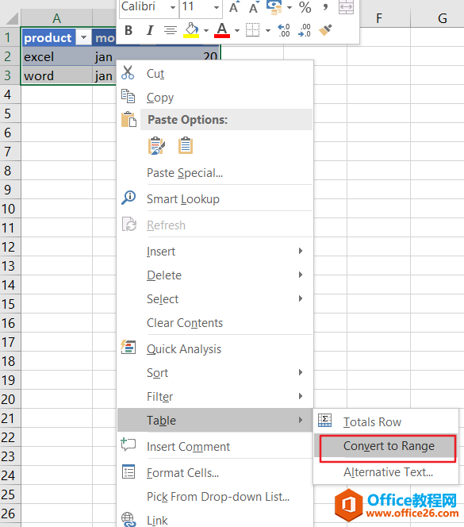The width and height of the screenshot is (464, 527).
Task: Open the fill color dropdown arrow
Action: pyautogui.click(x=206, y=31)
